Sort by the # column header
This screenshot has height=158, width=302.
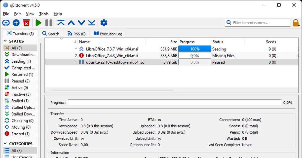(75, 42)
